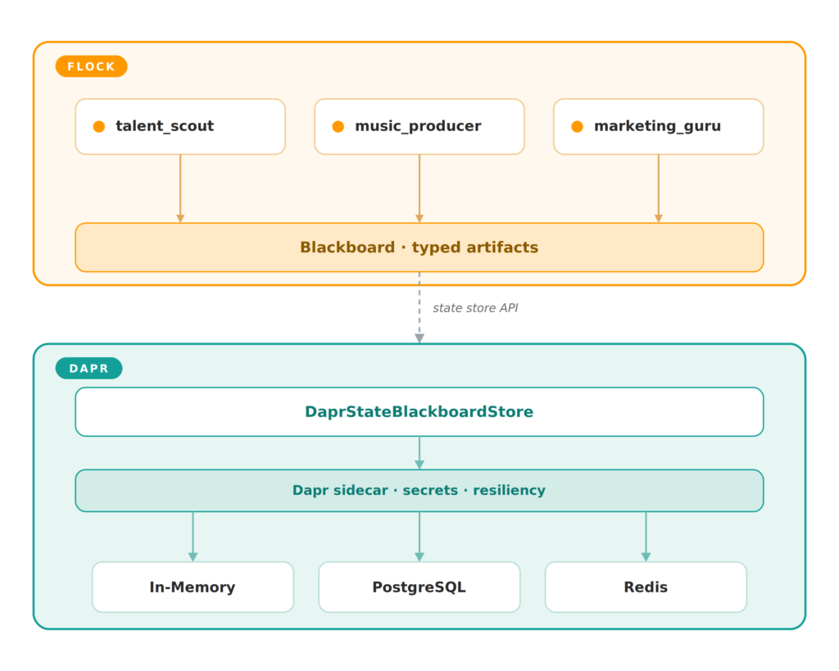The height and width of the screenshot is (671, 839).
Task: Click the Blackboard typed artifacts bar
Action: (419, 247)
